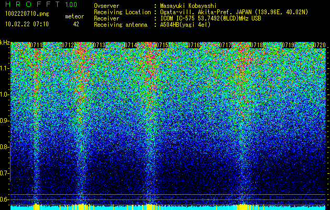Click the 0715 time marker
Viewport: 330px width, 210px height.
coord(162,45)
